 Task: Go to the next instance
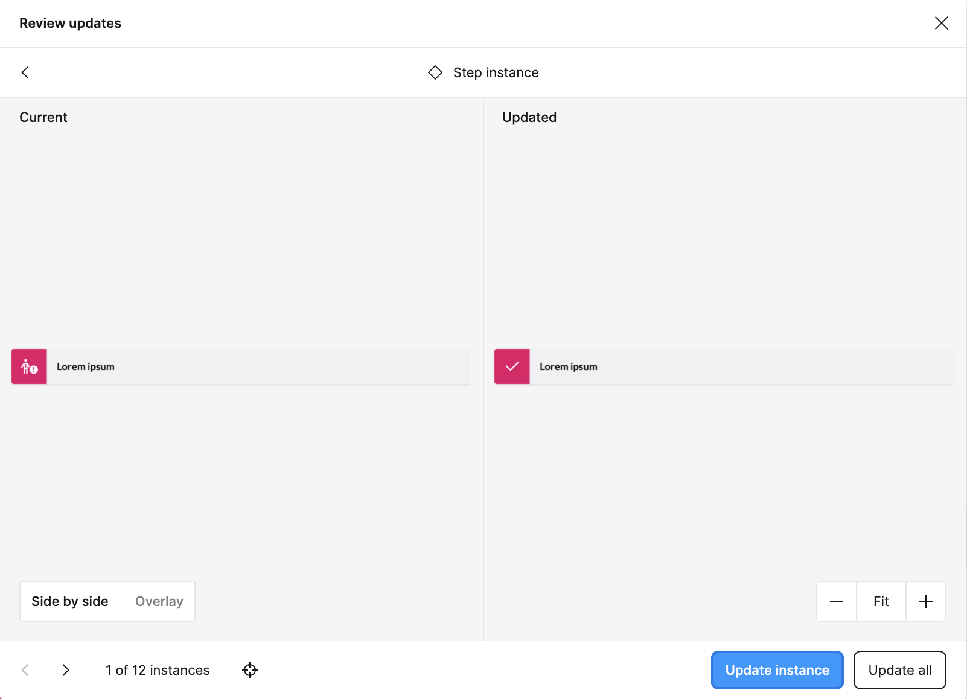pyautogui.click(x=66, y=670)
